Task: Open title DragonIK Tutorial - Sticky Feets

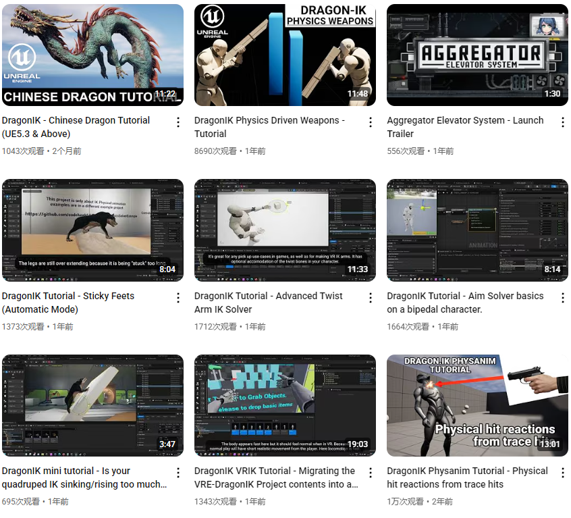Action: tap(68, 303)
